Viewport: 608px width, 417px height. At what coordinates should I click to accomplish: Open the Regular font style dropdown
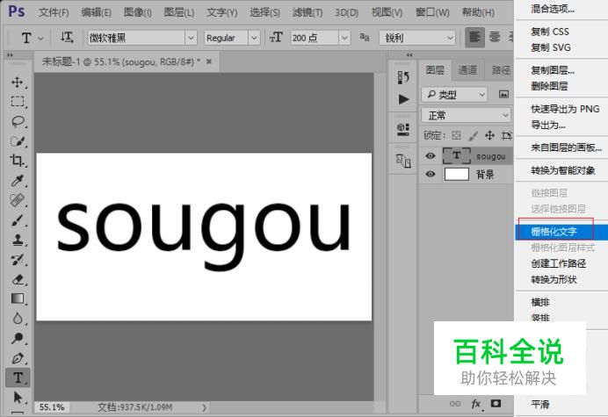(x=254, y=38)
